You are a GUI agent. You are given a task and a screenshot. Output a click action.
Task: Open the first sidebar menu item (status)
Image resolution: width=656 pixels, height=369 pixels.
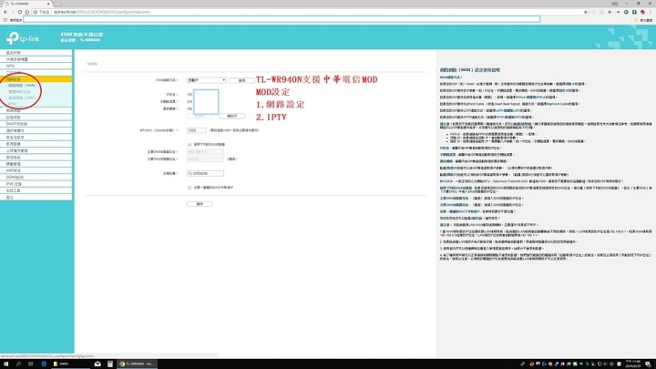click(36, 53)
